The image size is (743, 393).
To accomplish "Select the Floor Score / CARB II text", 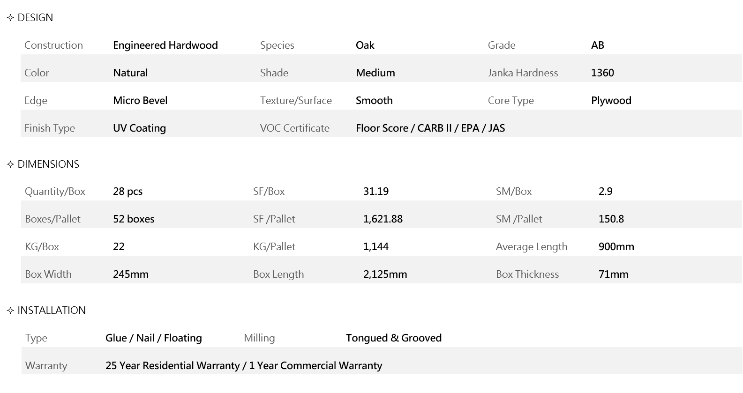I will tap(404, 128).
